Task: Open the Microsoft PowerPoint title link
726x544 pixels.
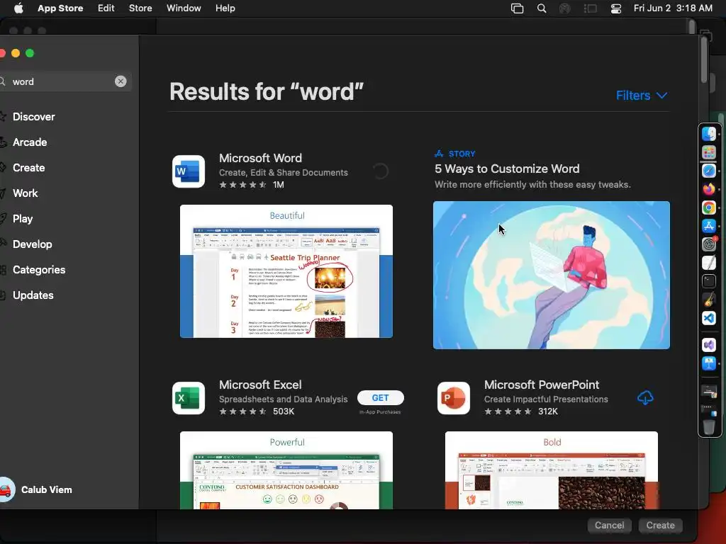Action: coord(542,385)
